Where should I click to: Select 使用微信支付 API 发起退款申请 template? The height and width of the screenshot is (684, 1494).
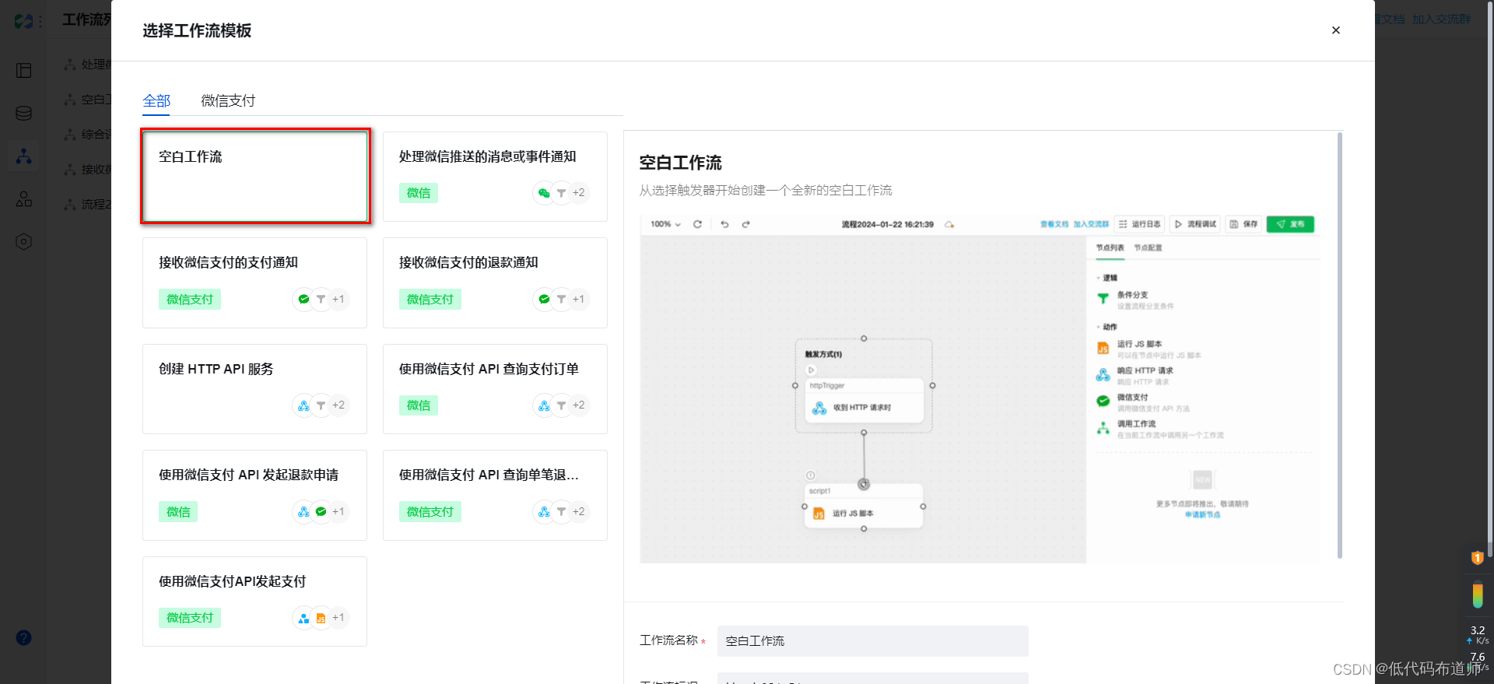[255, 495]
